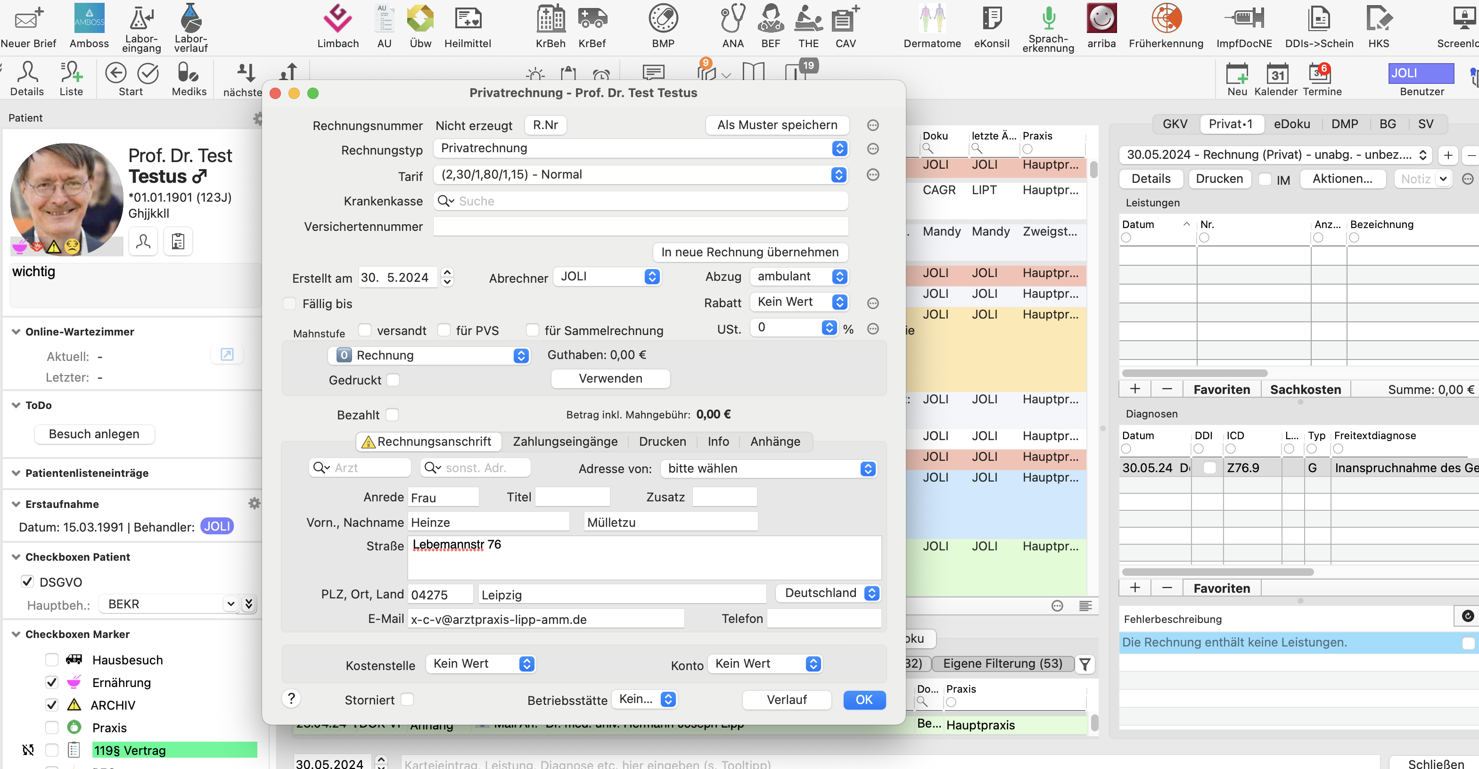Viewport: 1479px width, 769px height.
Task: Enable the für PVS checkbox
Action: point(444,330)
